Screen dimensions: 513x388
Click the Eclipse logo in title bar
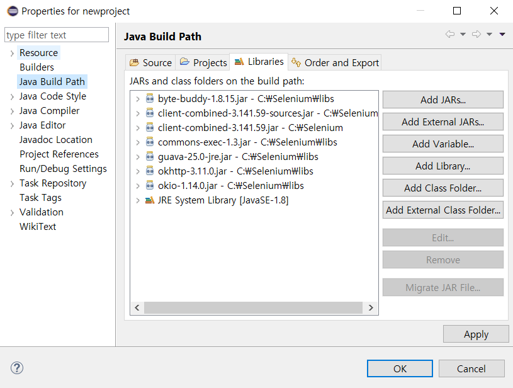pos(13,11)
